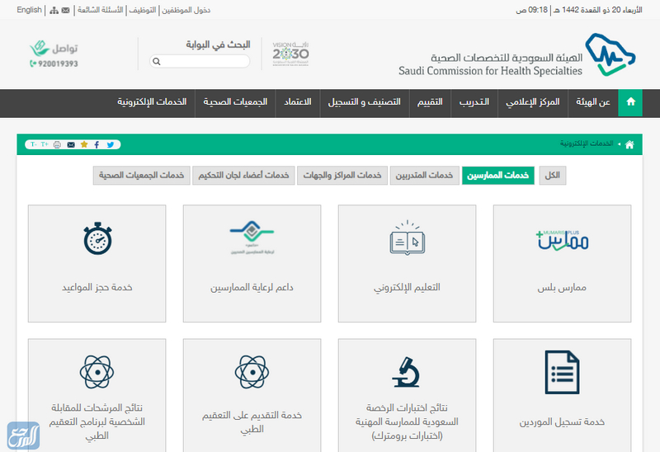The width and height of the screenshot is (660, 452).
Task: Click the خدمة تسجيل الموردين card title text
Action: [562, 422]
